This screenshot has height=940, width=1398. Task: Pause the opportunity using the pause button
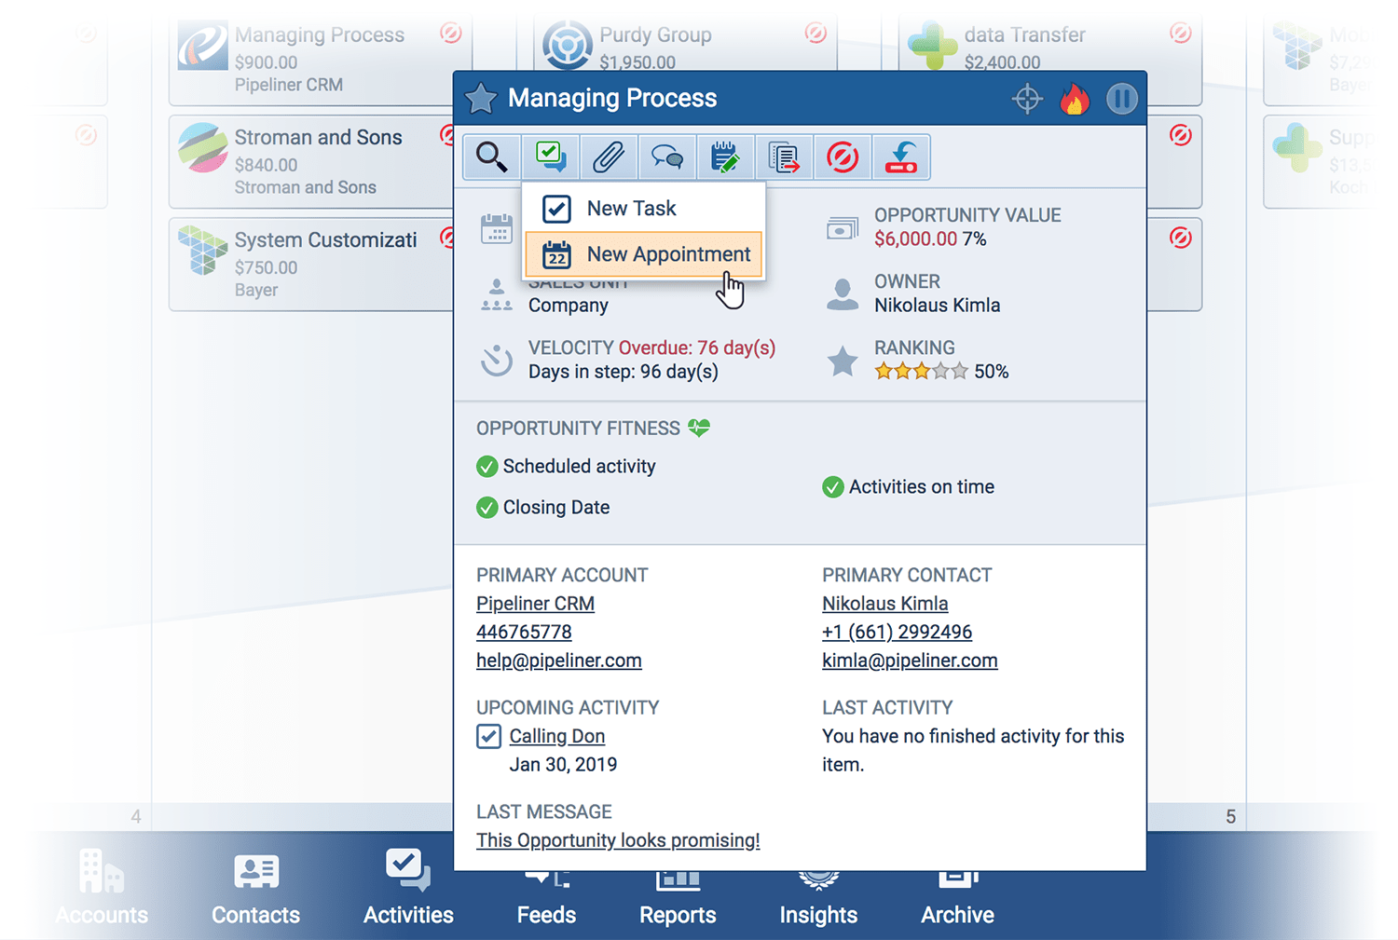pos(1122,99)
